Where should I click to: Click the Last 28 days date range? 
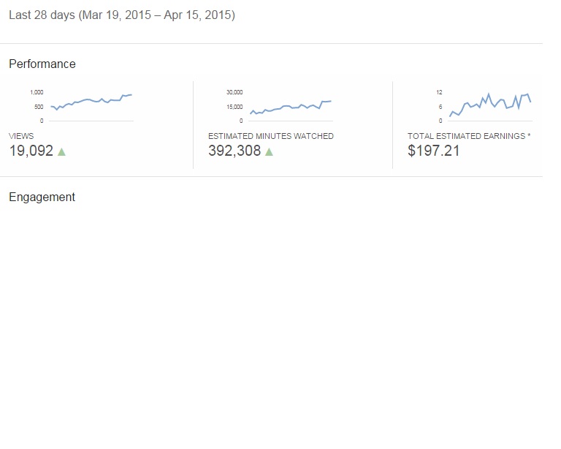click(x=122, y=15)
